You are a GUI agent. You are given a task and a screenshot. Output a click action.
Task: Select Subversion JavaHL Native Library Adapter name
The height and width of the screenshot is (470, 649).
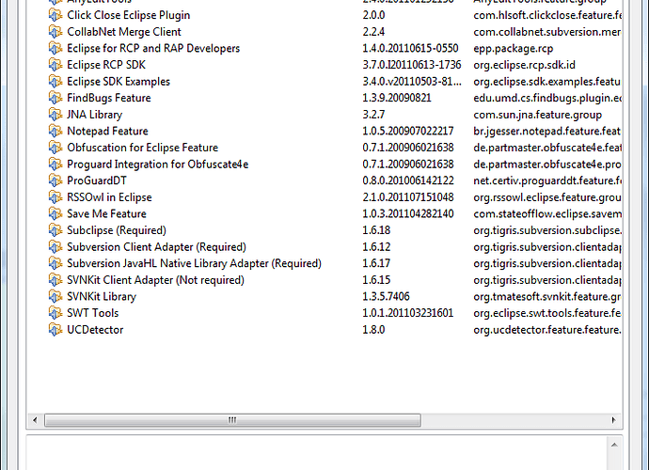(194, 263)
